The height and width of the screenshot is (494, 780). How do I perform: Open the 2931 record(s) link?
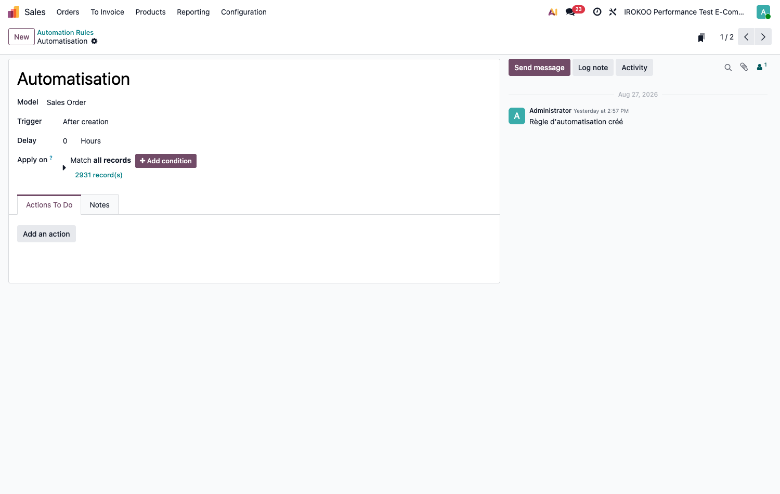pos(99,175)
